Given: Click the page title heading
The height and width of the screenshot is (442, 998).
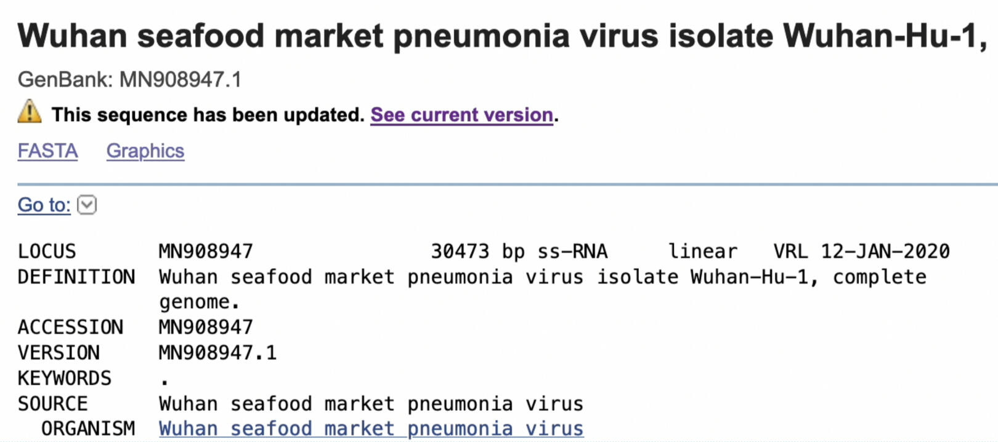Looking at the screenshot, I should pyautogui.click(x=501, y=36).
